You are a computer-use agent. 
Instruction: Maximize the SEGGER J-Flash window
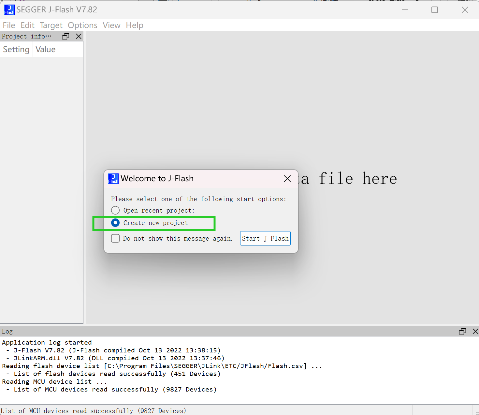[x=435, y=10]
